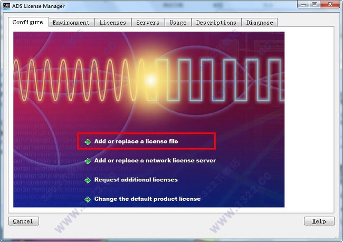Image resolution: width=343 pixels, height=242 pixels.
Task: Select Change the default product license
Action: point(147,199)
